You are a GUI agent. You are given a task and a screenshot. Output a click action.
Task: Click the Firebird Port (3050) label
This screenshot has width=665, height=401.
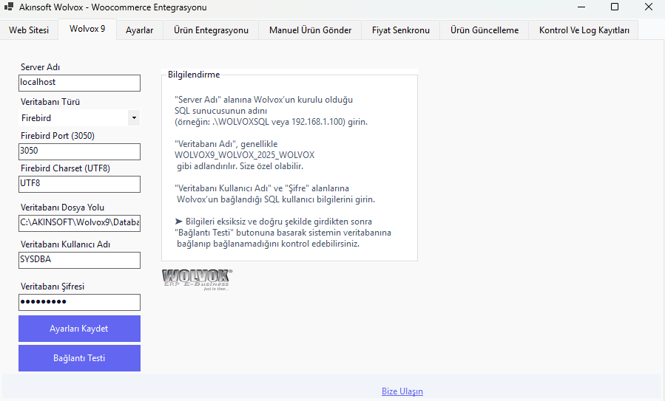[58, 135]
